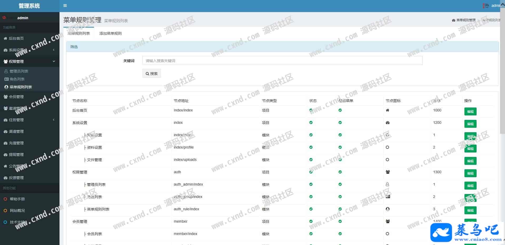Toggle the 是否菜单 checkmark for 系统设置 row
The image size is (505, 245).
coord(340,122)
